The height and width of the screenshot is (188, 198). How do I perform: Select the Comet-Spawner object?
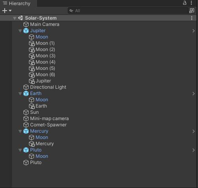tap(48, 125)
